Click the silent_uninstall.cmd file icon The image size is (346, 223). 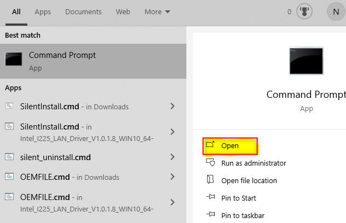click(x=9, y=157)
